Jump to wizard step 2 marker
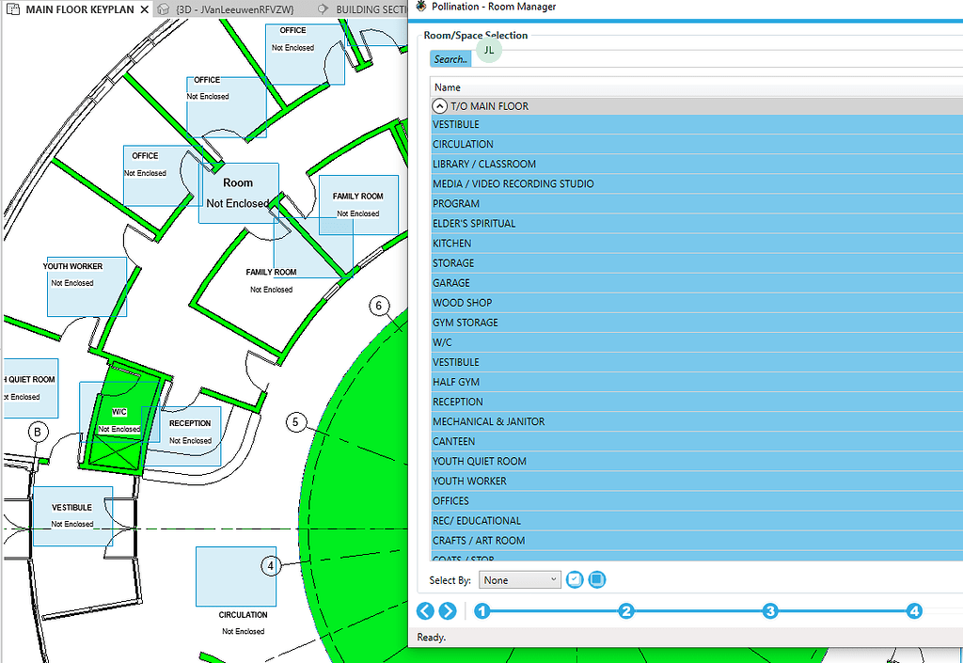The height and width of the screenshot is (663, 963). click(x=626, y=611)
